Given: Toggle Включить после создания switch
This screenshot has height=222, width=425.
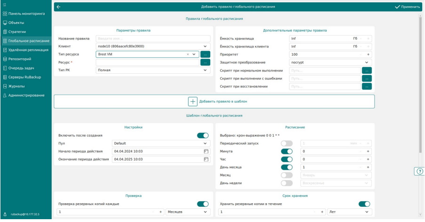Looking at the screenshot, I should (203, 135).
